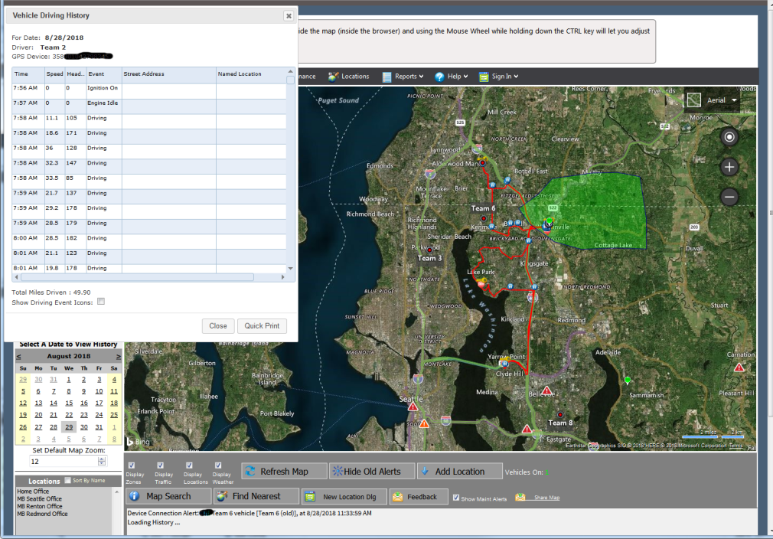
Task: Click the history table vertical scrollbar down arrow
Action: pyautogui.click(x=290, y=268)
